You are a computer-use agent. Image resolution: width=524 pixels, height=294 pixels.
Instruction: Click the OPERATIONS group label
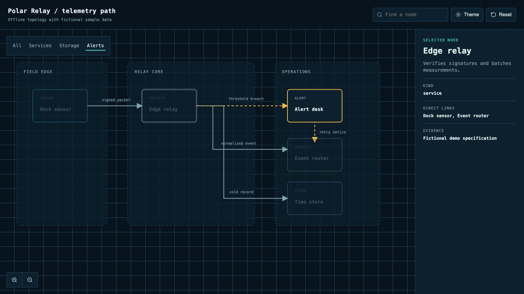coord(297,72)
